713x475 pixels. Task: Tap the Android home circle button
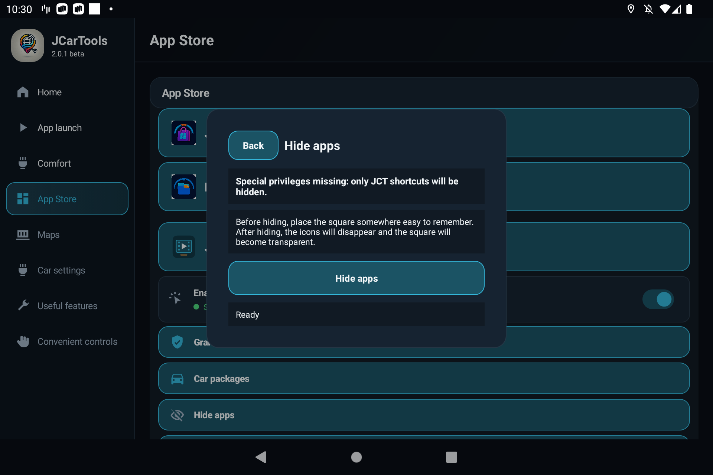356,457
